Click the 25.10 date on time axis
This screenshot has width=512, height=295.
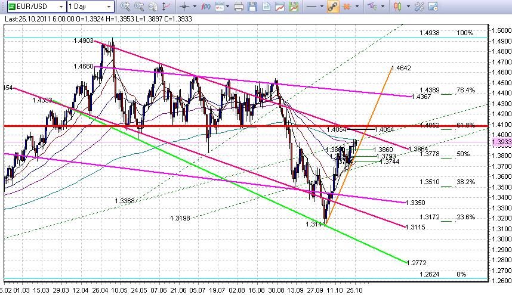click(x=354, y=290)
